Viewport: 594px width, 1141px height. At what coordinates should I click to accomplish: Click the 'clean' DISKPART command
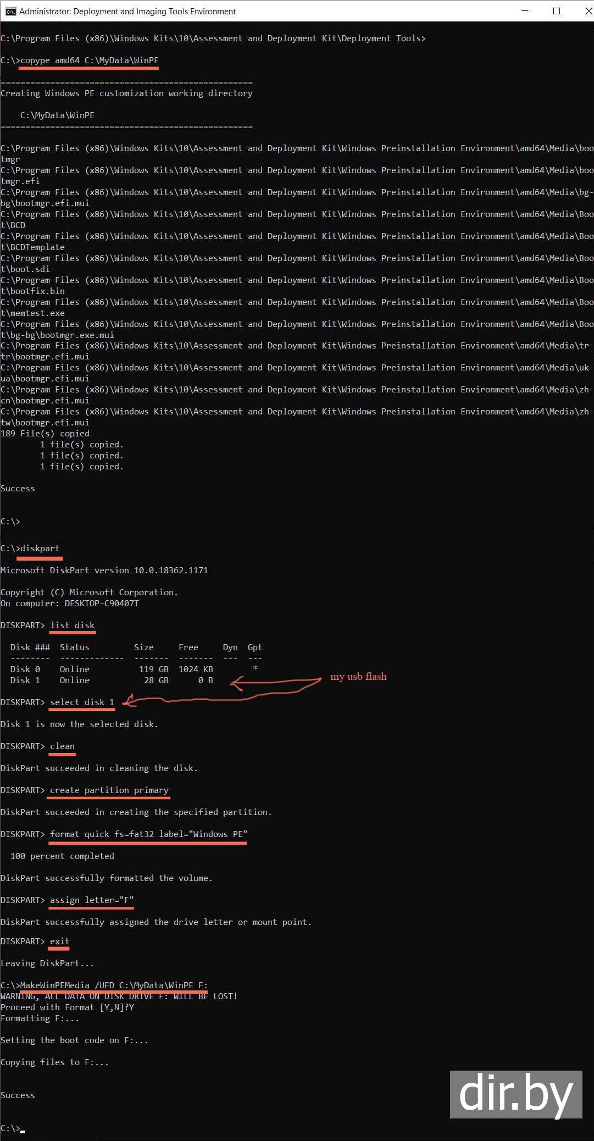(x=62, y=746)
